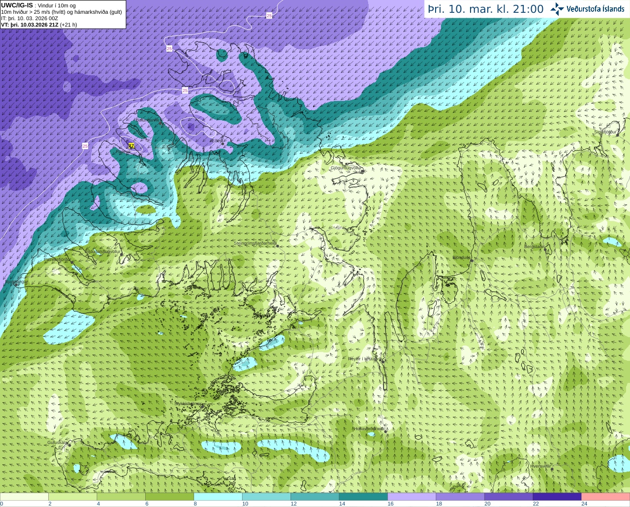
Task: Click the Holtavörðuheiði station label
Action: click(369, 429)
